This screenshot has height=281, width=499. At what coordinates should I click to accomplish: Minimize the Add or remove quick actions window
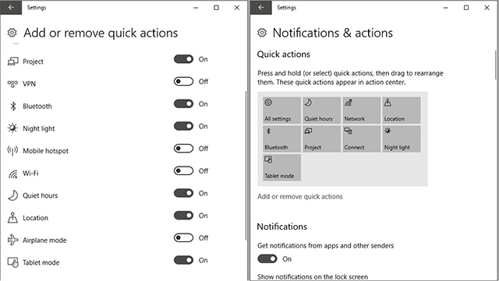point(196,7)
